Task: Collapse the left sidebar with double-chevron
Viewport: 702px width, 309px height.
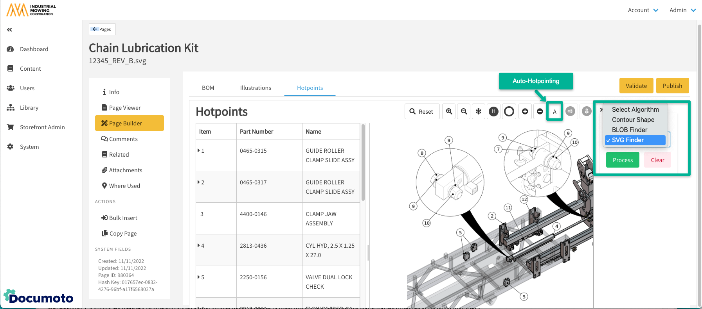Action: [9, 30]
